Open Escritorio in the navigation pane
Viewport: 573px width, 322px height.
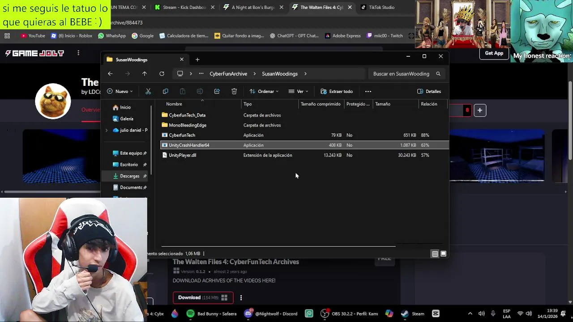coord(125,165)
